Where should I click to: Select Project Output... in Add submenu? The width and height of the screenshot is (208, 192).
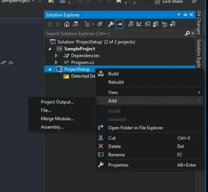(57, 102)
